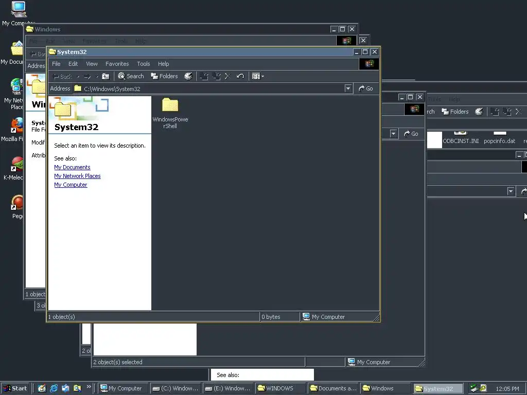Open the Forward history dropdown arrow
The width and height of the screenshot is (527, 395).
[x=96, y=77]
